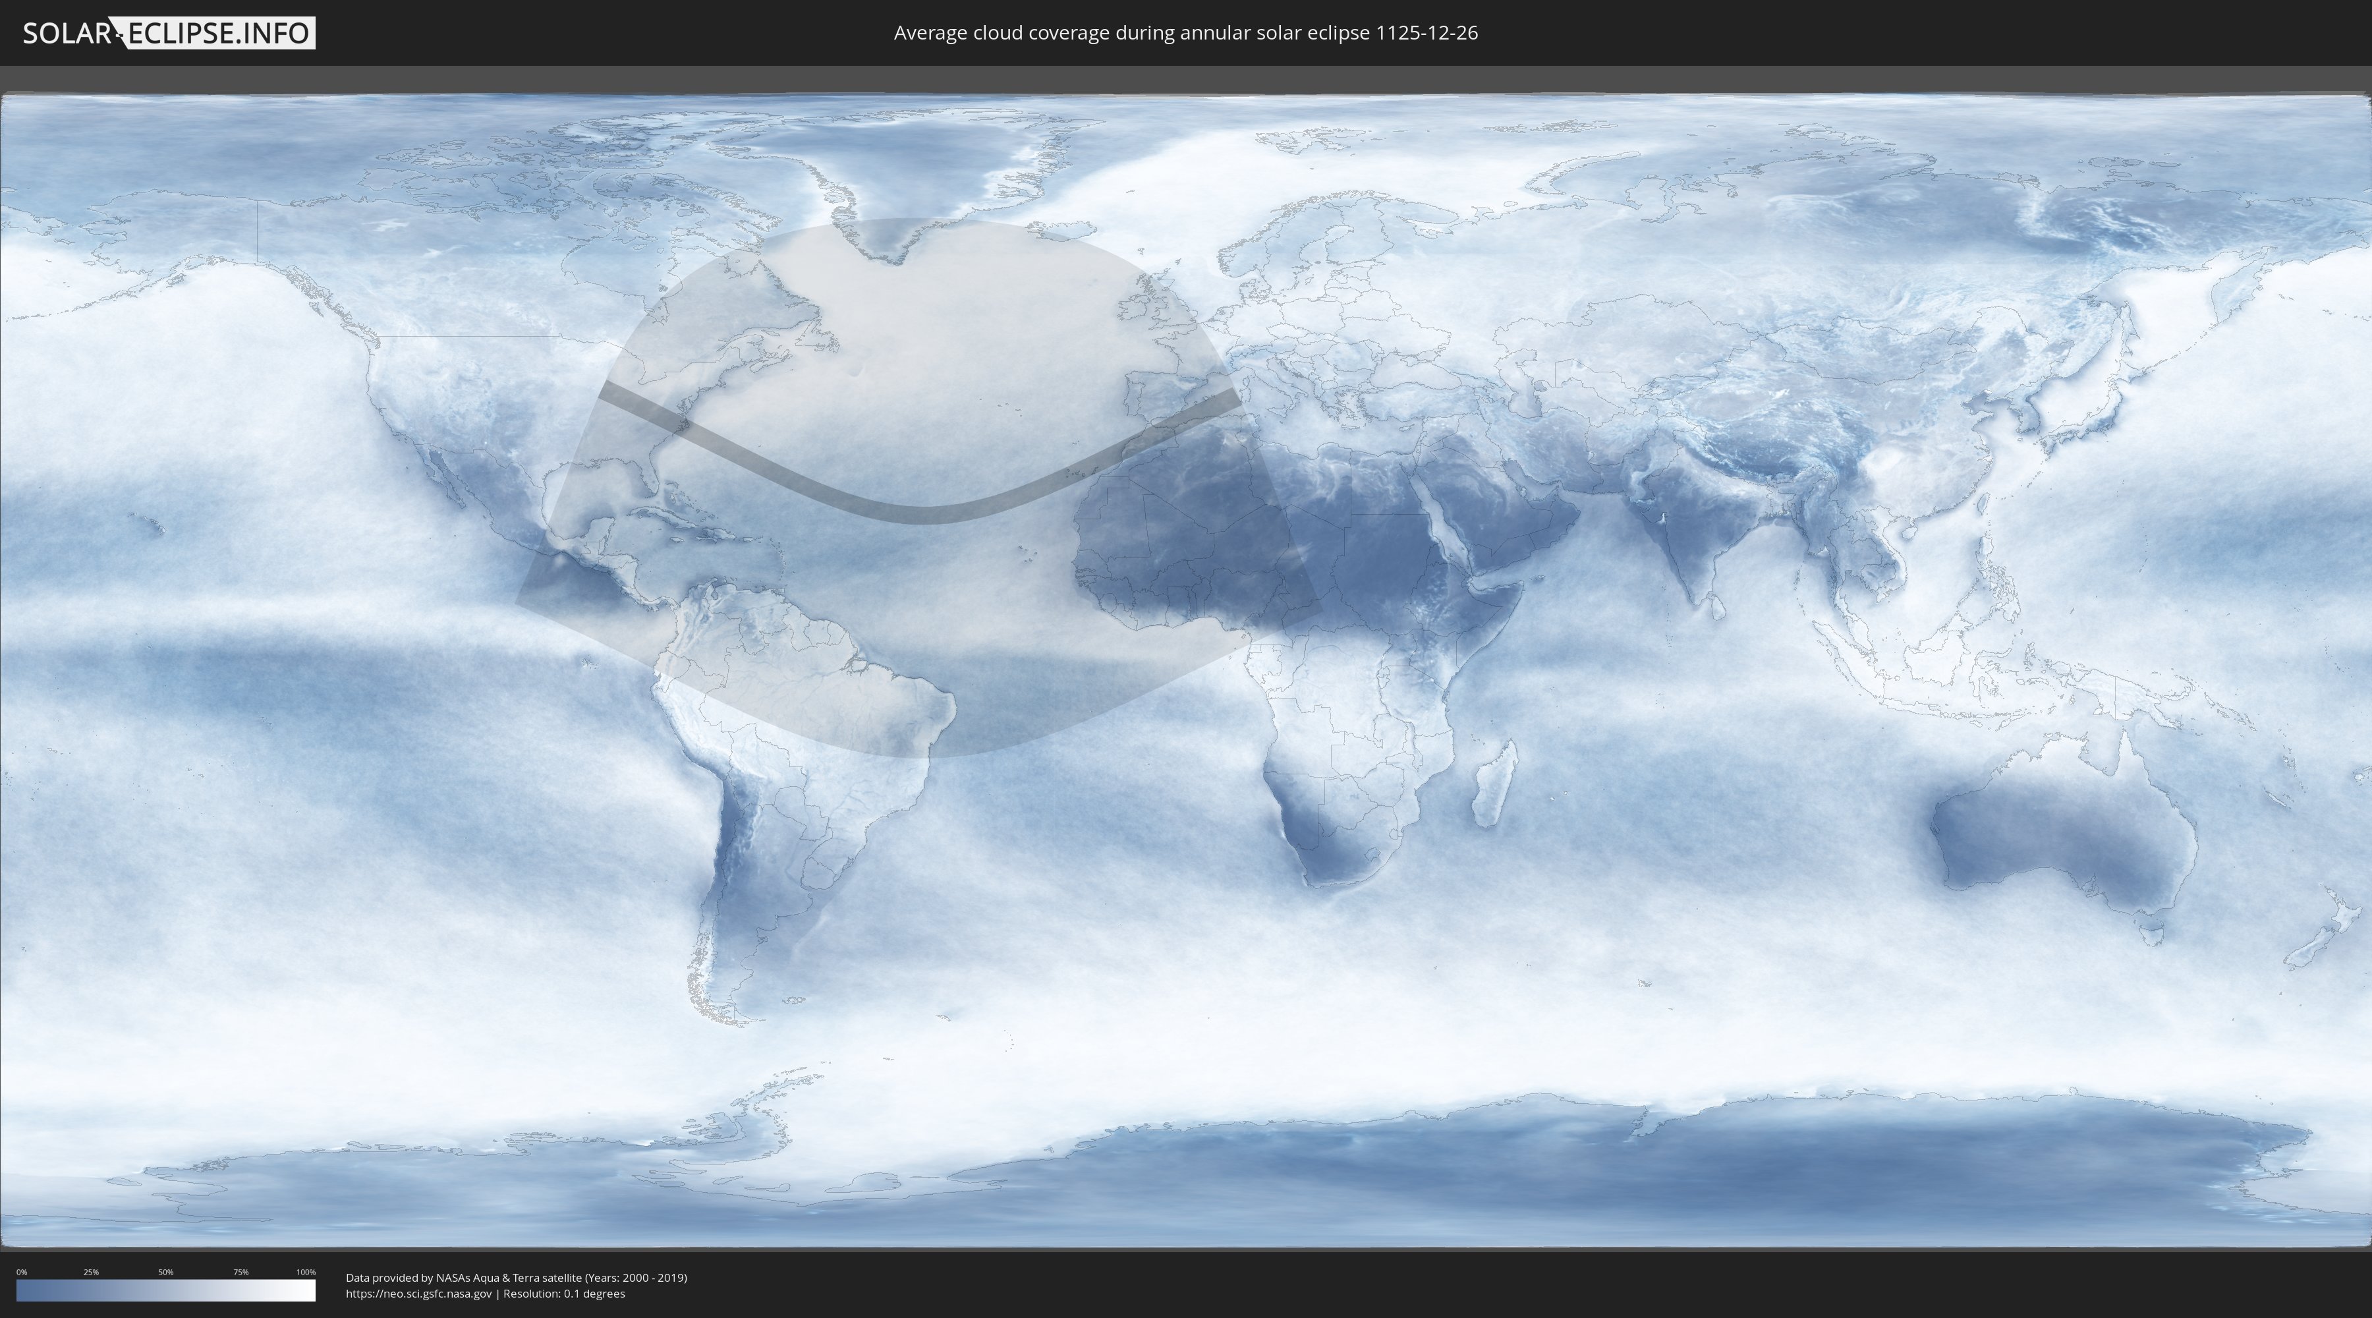Click the cloud coverage color gradient legend
Image resolution: width=2372 pixels, height=1318 pixels.
coord(166,1290)
